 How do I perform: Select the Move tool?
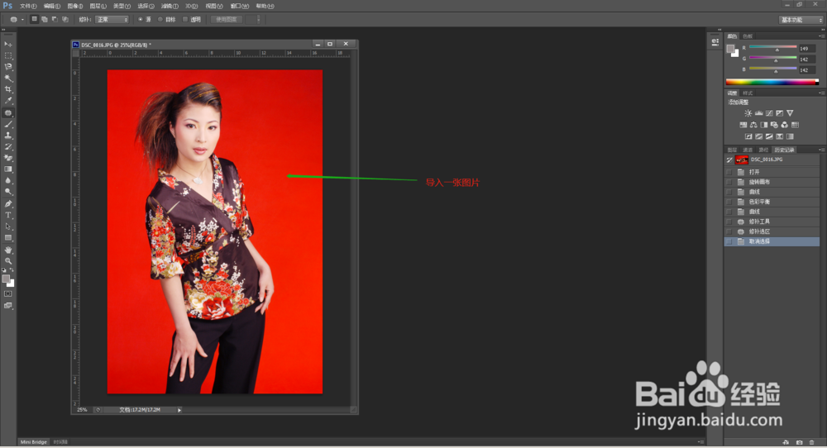(8, 45)
